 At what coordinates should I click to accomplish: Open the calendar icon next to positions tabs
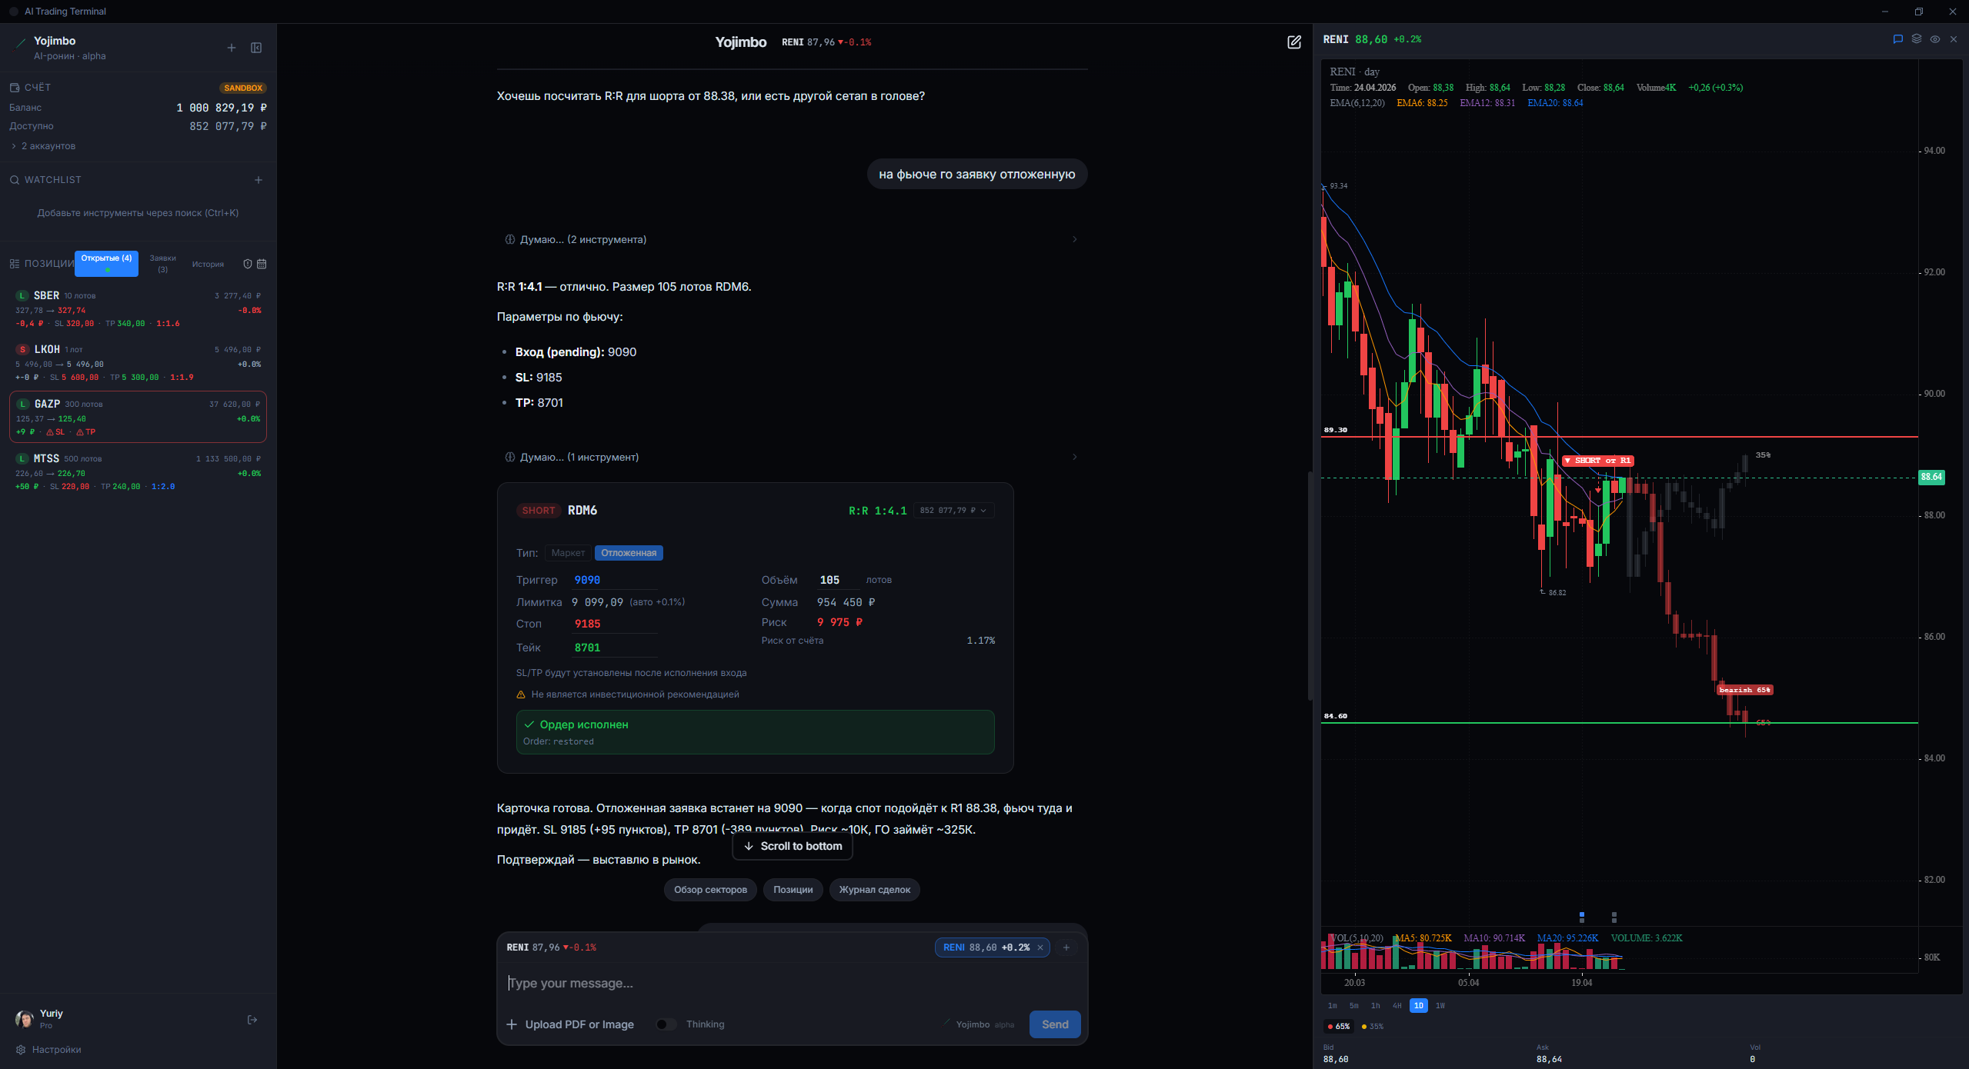pos(262,263)
